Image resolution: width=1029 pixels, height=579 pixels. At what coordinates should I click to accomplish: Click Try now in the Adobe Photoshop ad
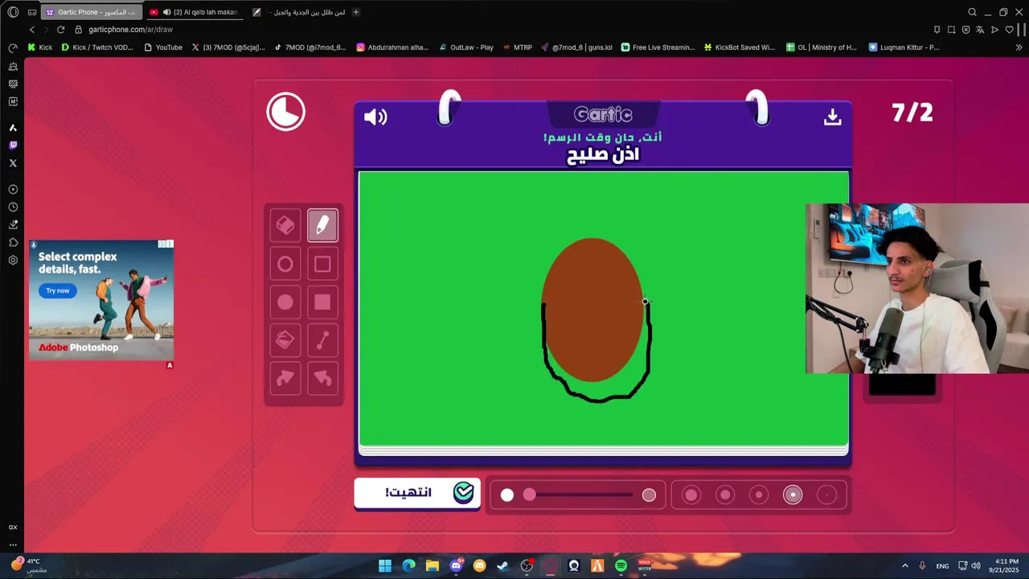[x=58, y=290]
